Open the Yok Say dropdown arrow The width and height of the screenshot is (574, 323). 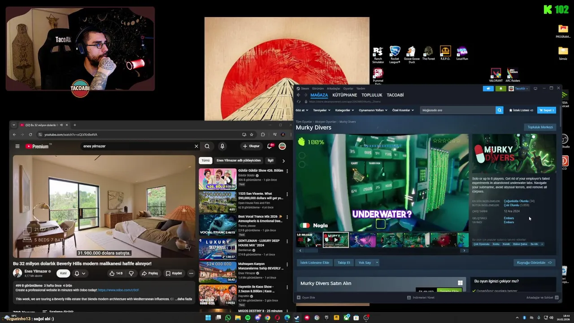377,262
